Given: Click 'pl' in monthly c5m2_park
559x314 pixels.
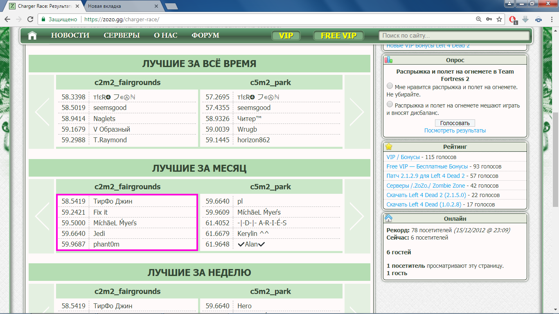Looking at the screenshot, I should (240, 202).
